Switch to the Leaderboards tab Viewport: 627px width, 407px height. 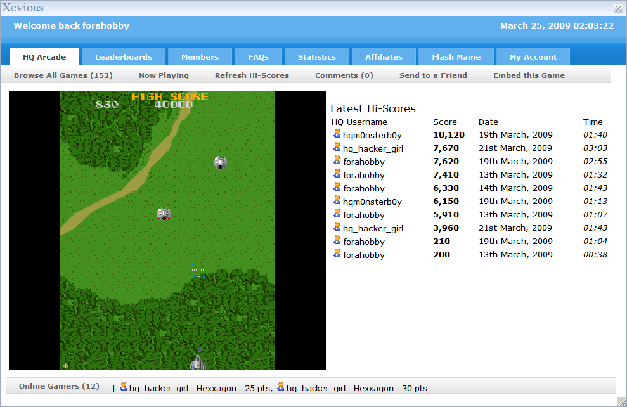(124, 57)
